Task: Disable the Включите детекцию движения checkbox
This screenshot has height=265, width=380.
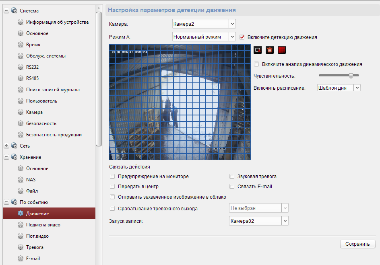Action: 242,37
